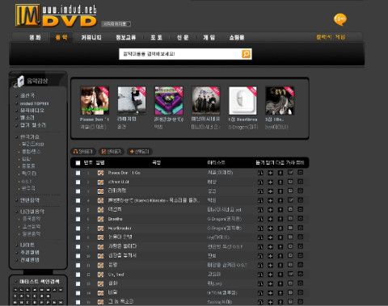Click the plus add icon in the Breathe row

(270, 219)
